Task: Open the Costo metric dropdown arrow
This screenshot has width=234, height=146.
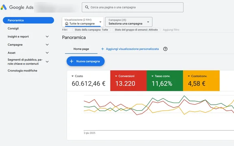Action: pos(73,76)
